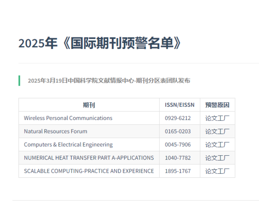
Task: Click the ISSN/EISSN column header
Action: pos(179,105)
